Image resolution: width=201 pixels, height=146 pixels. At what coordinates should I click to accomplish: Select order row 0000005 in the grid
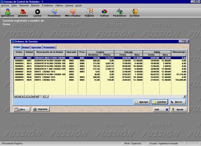(x=19, y=66)
